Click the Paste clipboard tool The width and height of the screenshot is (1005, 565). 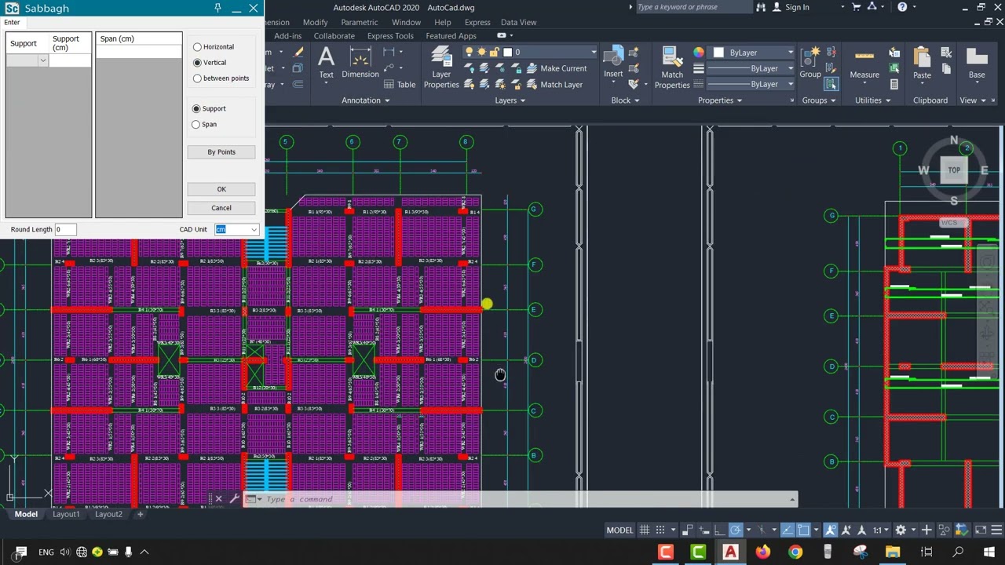click(x=922, y=64)
